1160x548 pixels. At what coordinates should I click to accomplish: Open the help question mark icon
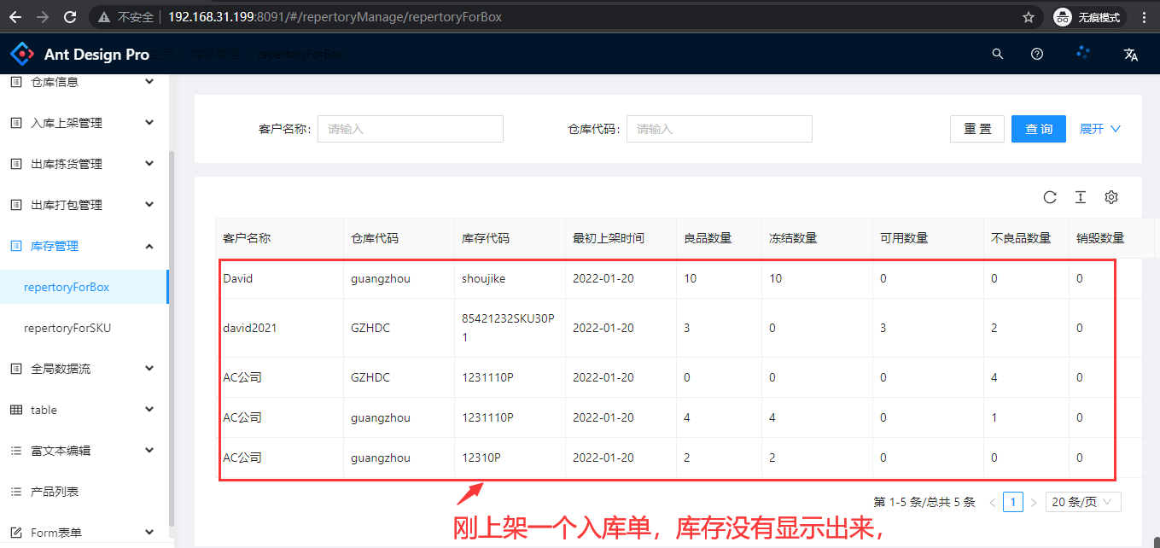(x=1037, y=54)
